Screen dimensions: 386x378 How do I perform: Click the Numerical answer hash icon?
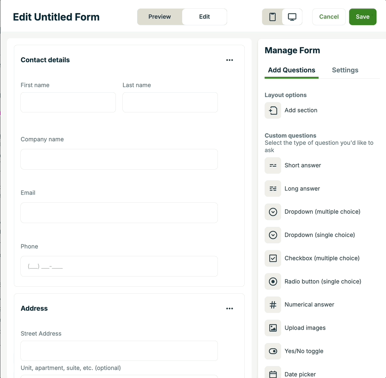[273, 305]
